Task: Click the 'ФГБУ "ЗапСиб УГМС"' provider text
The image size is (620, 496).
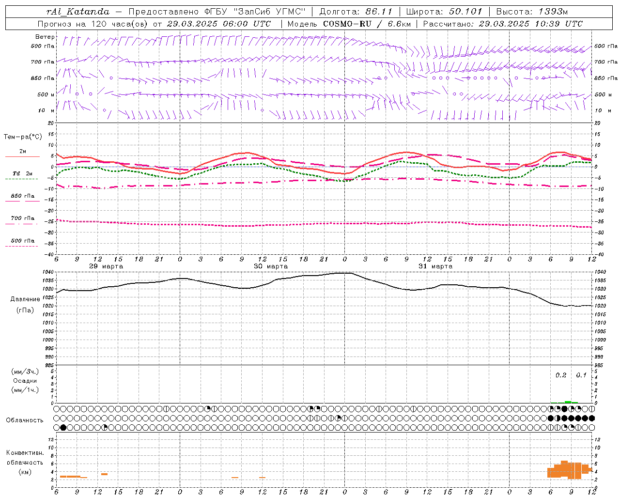Action: point(256,12)
